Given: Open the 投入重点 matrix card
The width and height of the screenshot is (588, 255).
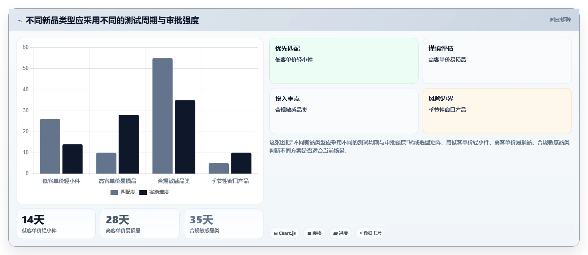Looking at the screenshot, I should [344, 111].
